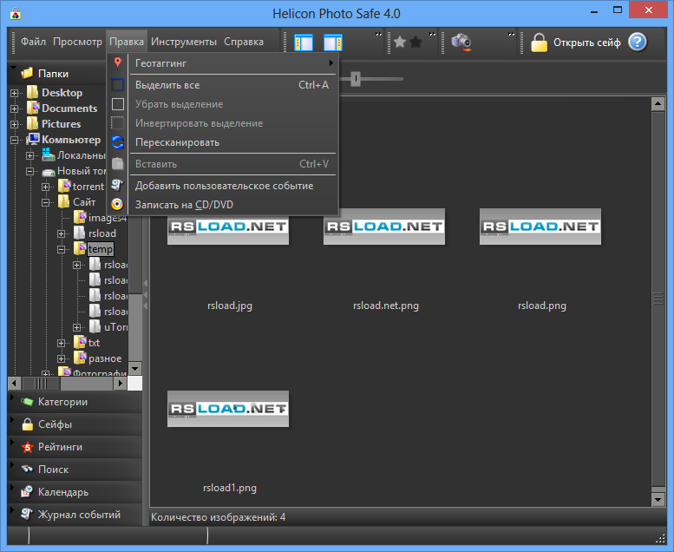Click the left panel layout icon
674x552 pixels.
[304, 43]
